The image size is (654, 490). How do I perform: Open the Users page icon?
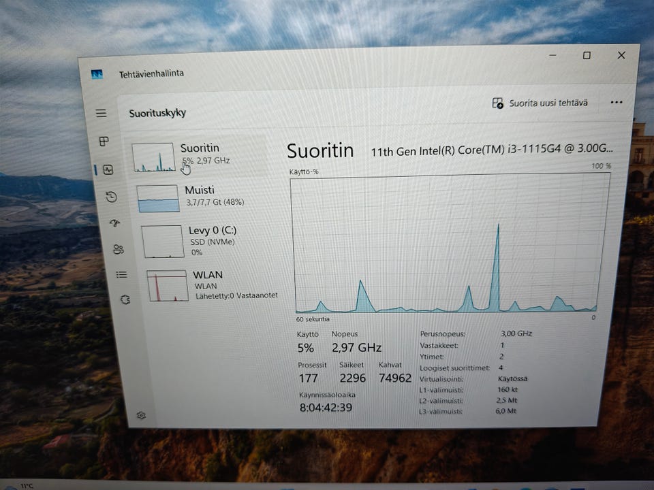pyautogui.click(x=119, y=249)
